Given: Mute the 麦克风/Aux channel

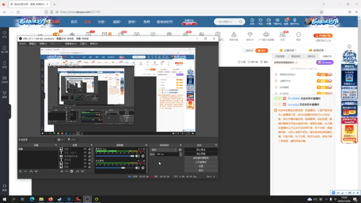Looking at the screenshot, I should click(x=138, y=156).
